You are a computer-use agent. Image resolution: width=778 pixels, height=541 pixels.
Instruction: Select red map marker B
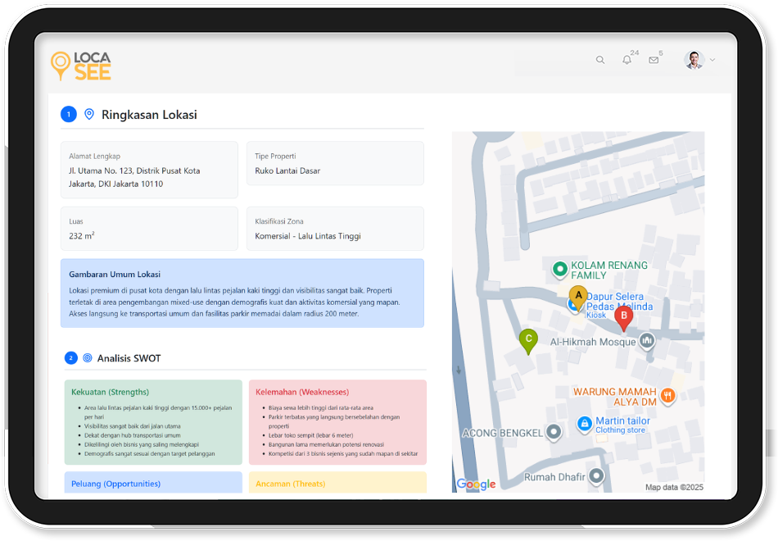tap(624, 318)
